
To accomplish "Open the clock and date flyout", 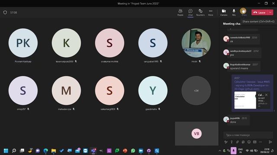I will click(265, 151).
